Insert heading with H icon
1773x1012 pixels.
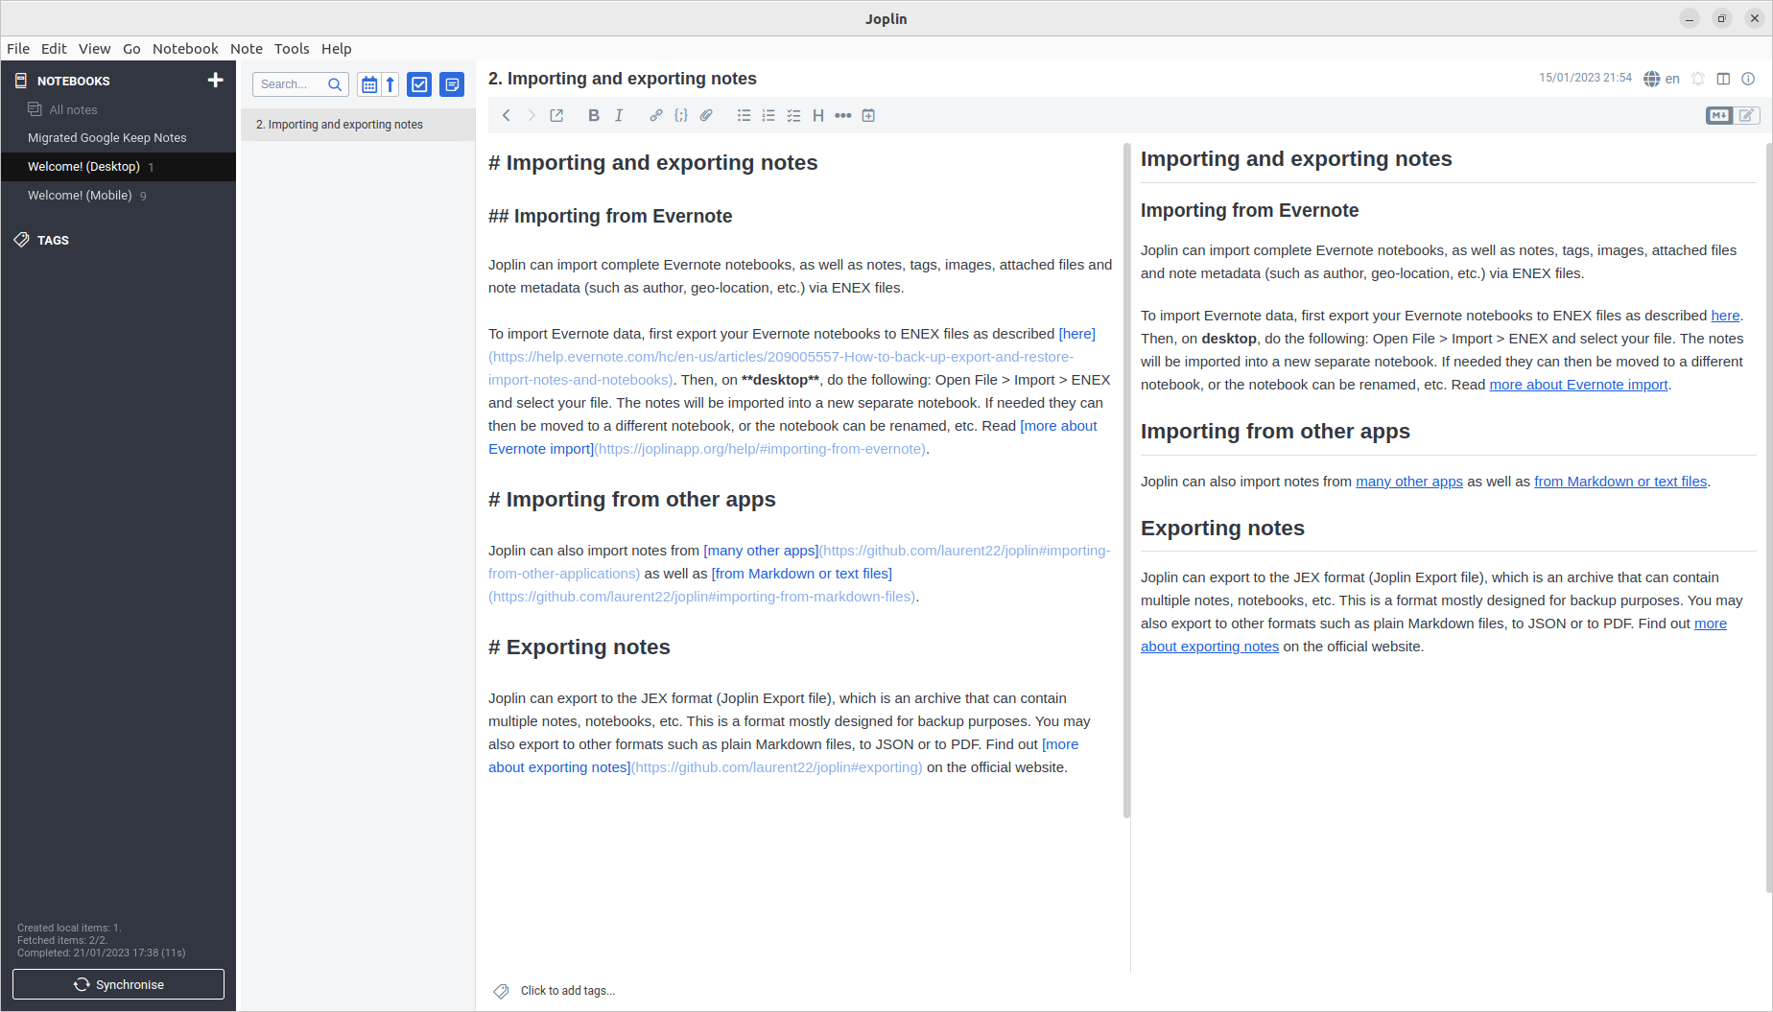818,115
